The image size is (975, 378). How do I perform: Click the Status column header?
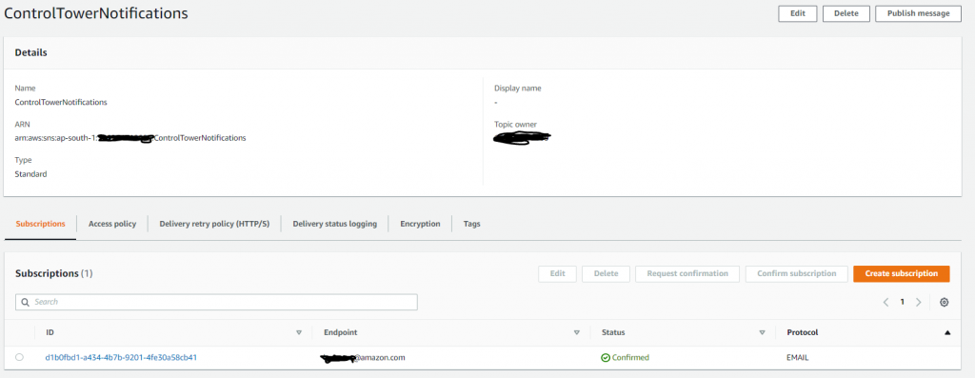(613, 332)
